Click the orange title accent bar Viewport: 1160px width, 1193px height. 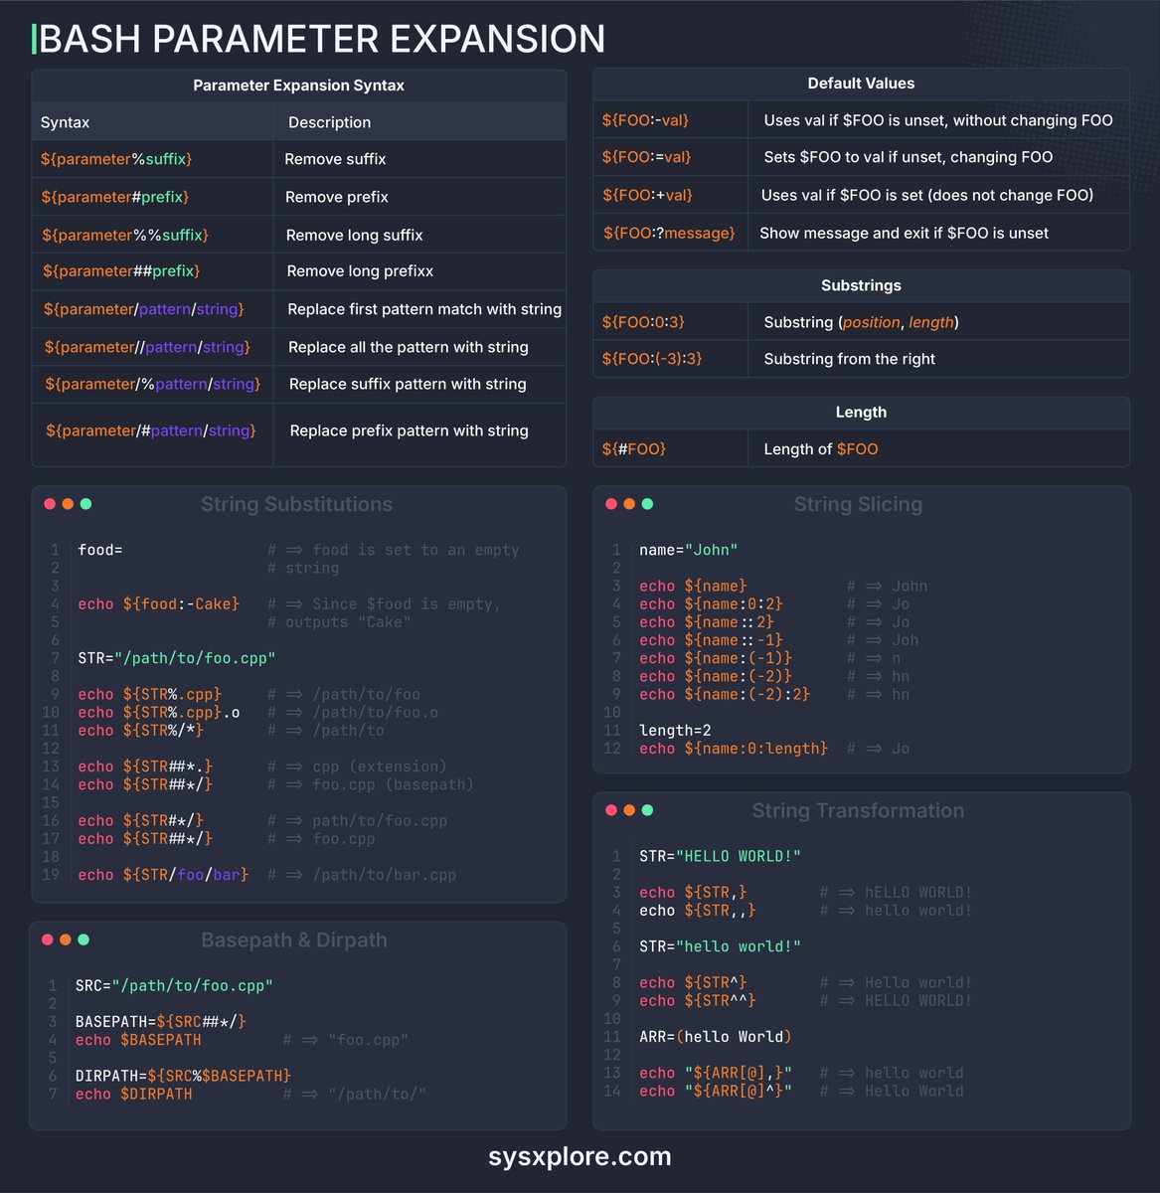click(34, 39)
